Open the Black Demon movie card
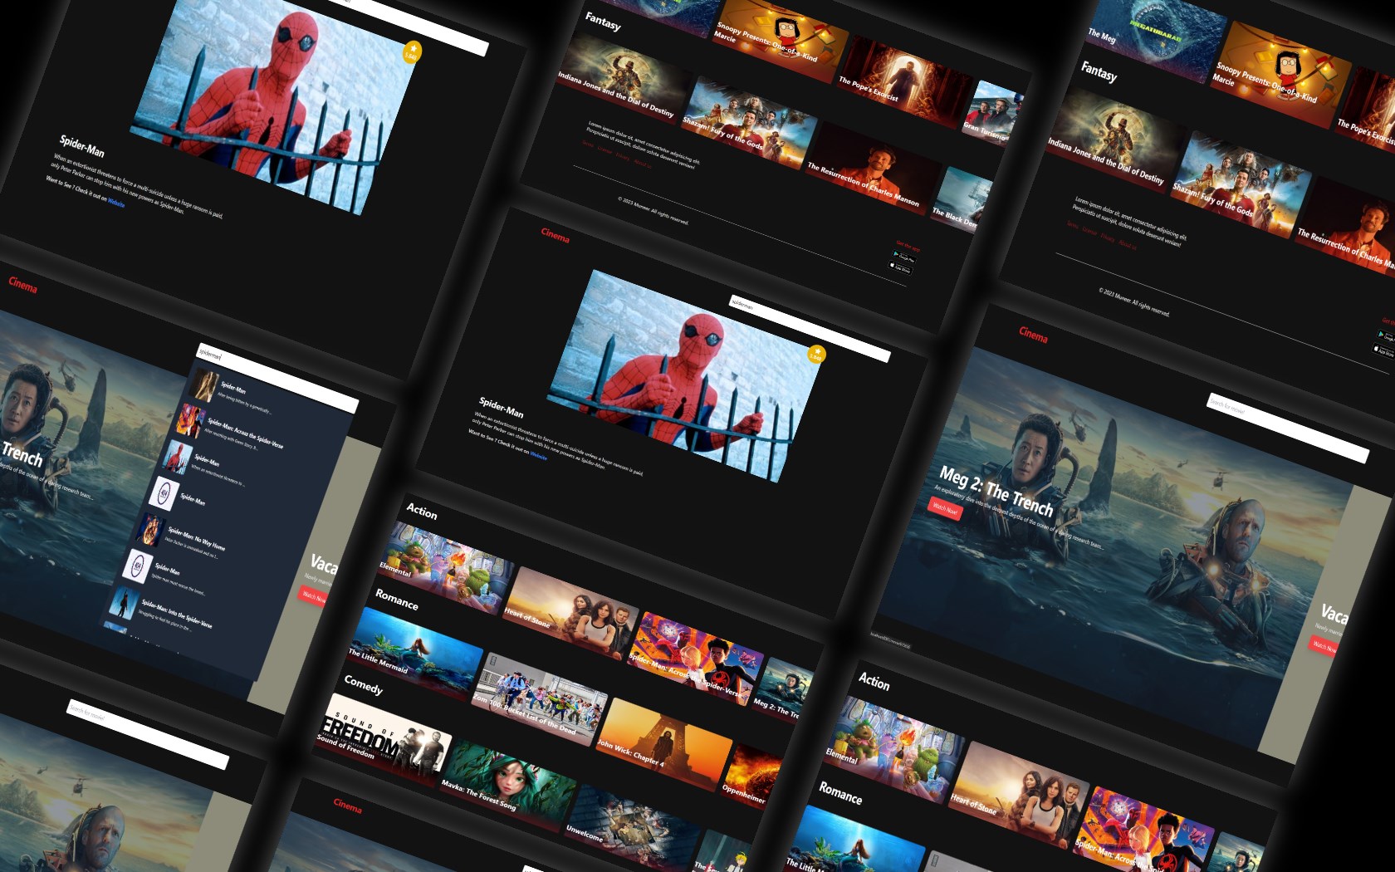The width and height of the screenshot is (1395, 872). [x=962, y=199]
